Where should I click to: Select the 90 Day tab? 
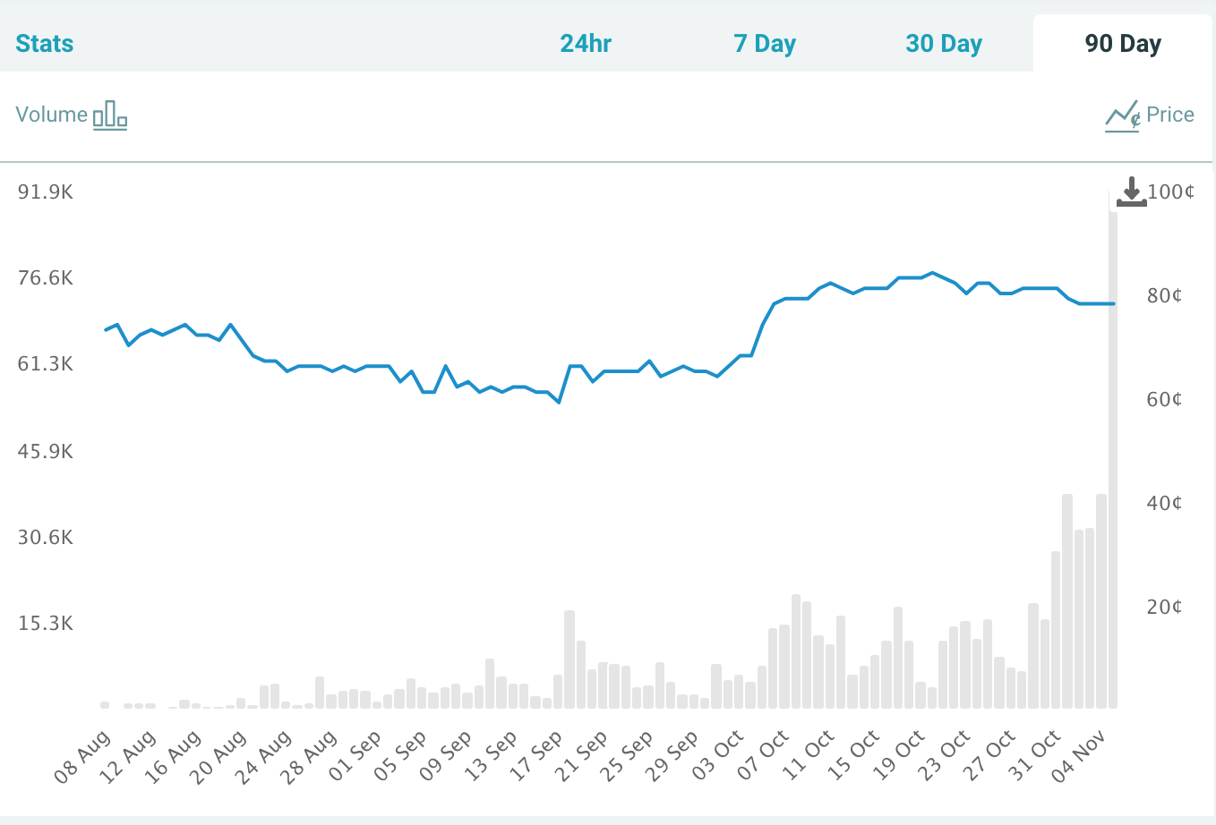click(x=1123, y=43)
